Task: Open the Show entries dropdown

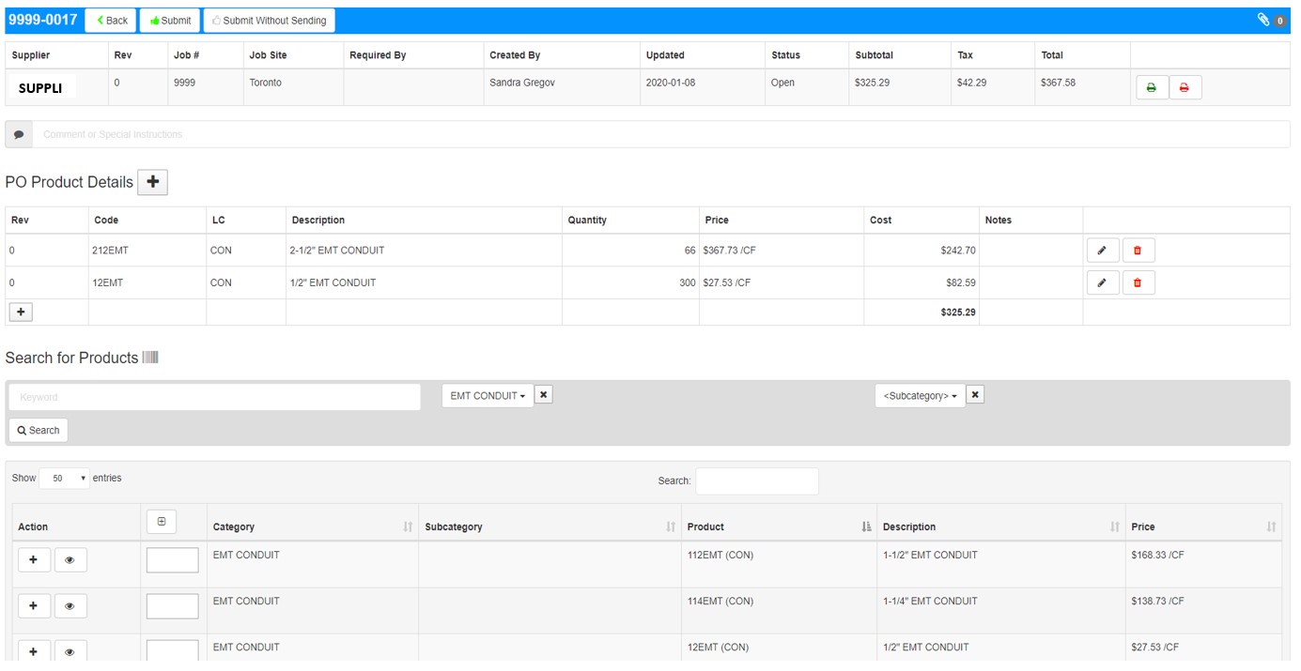Action: [64, 478]
